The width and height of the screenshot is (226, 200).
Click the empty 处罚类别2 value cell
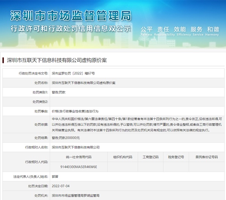pos(136,102)
